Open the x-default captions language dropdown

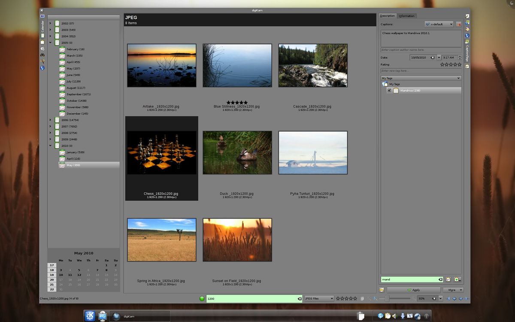[439, 24]
